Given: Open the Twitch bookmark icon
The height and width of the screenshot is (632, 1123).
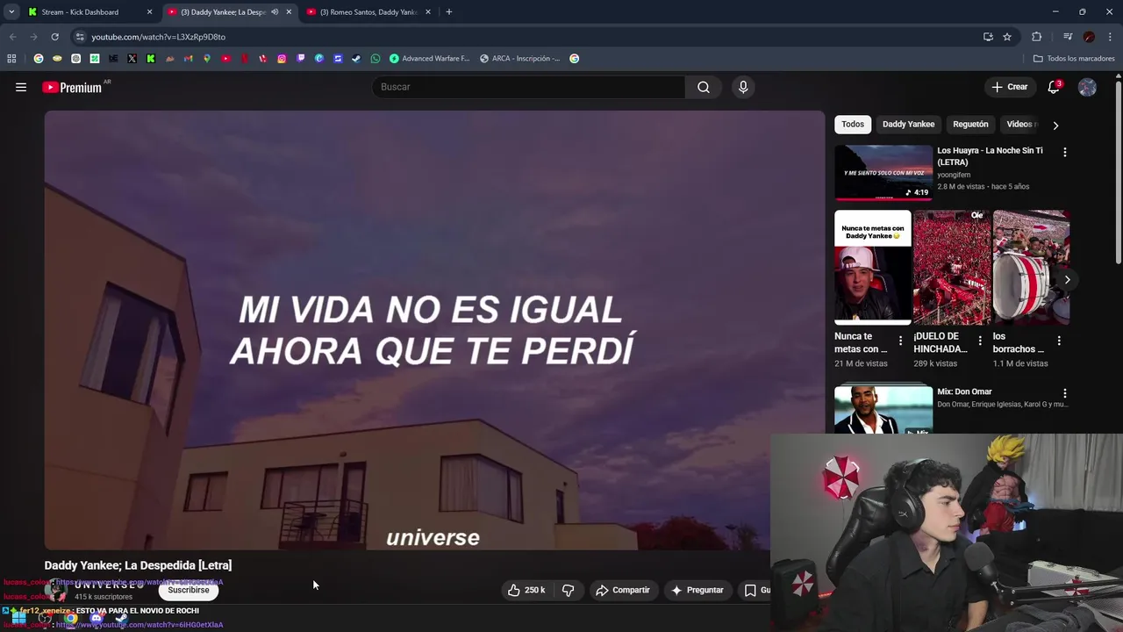Looking at the screenshot, I should pos(301,59).
